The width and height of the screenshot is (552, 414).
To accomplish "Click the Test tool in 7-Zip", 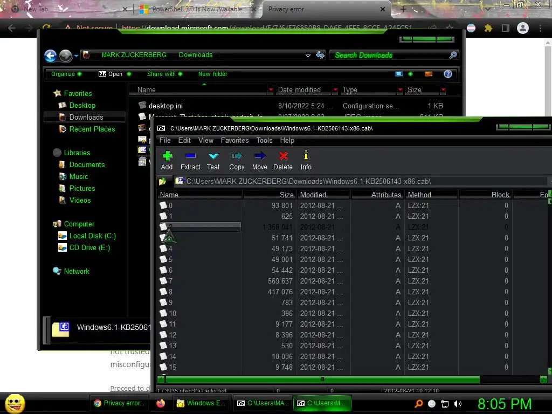I will tap(213, 160).
